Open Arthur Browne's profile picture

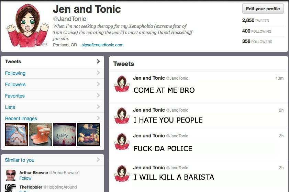tap(11, 175)
